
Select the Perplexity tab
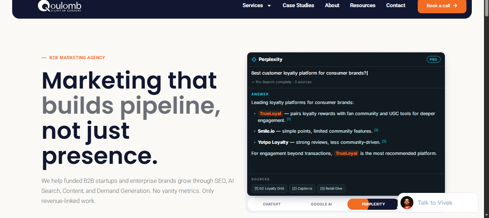point(373,204)
